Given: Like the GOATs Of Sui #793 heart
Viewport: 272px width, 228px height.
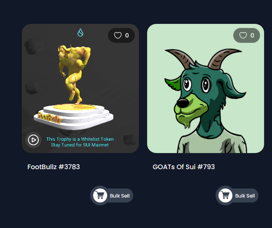Looking at the screenshot, I should pos(243,35).
